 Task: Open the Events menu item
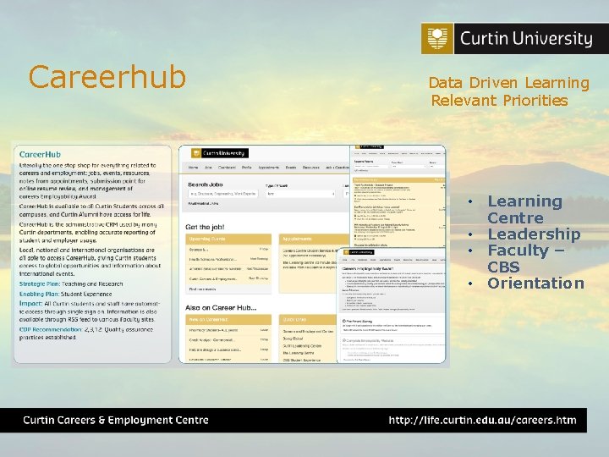[291, 168]
